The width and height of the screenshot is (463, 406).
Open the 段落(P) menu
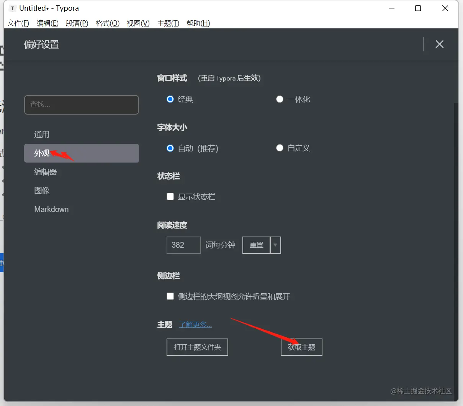click(77, 23)
